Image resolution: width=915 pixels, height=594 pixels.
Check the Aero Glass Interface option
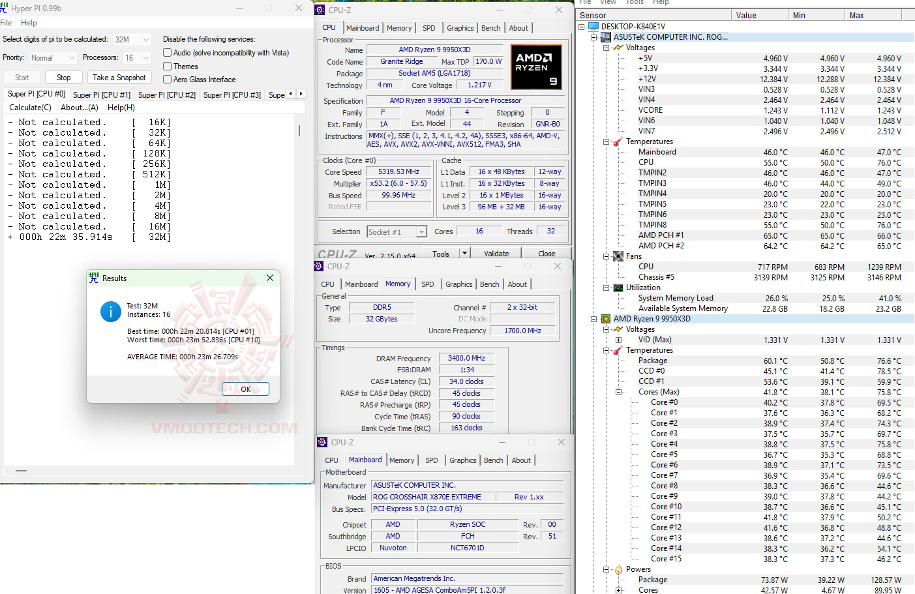(x=168, y=79)
